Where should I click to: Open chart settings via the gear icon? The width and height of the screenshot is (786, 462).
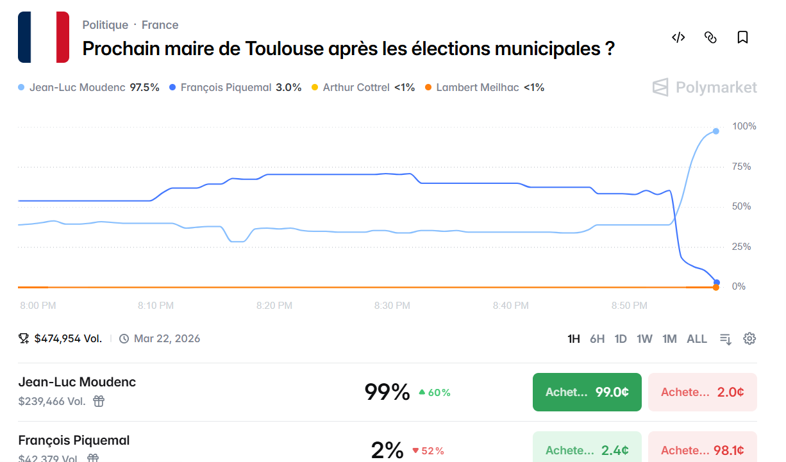749,338
